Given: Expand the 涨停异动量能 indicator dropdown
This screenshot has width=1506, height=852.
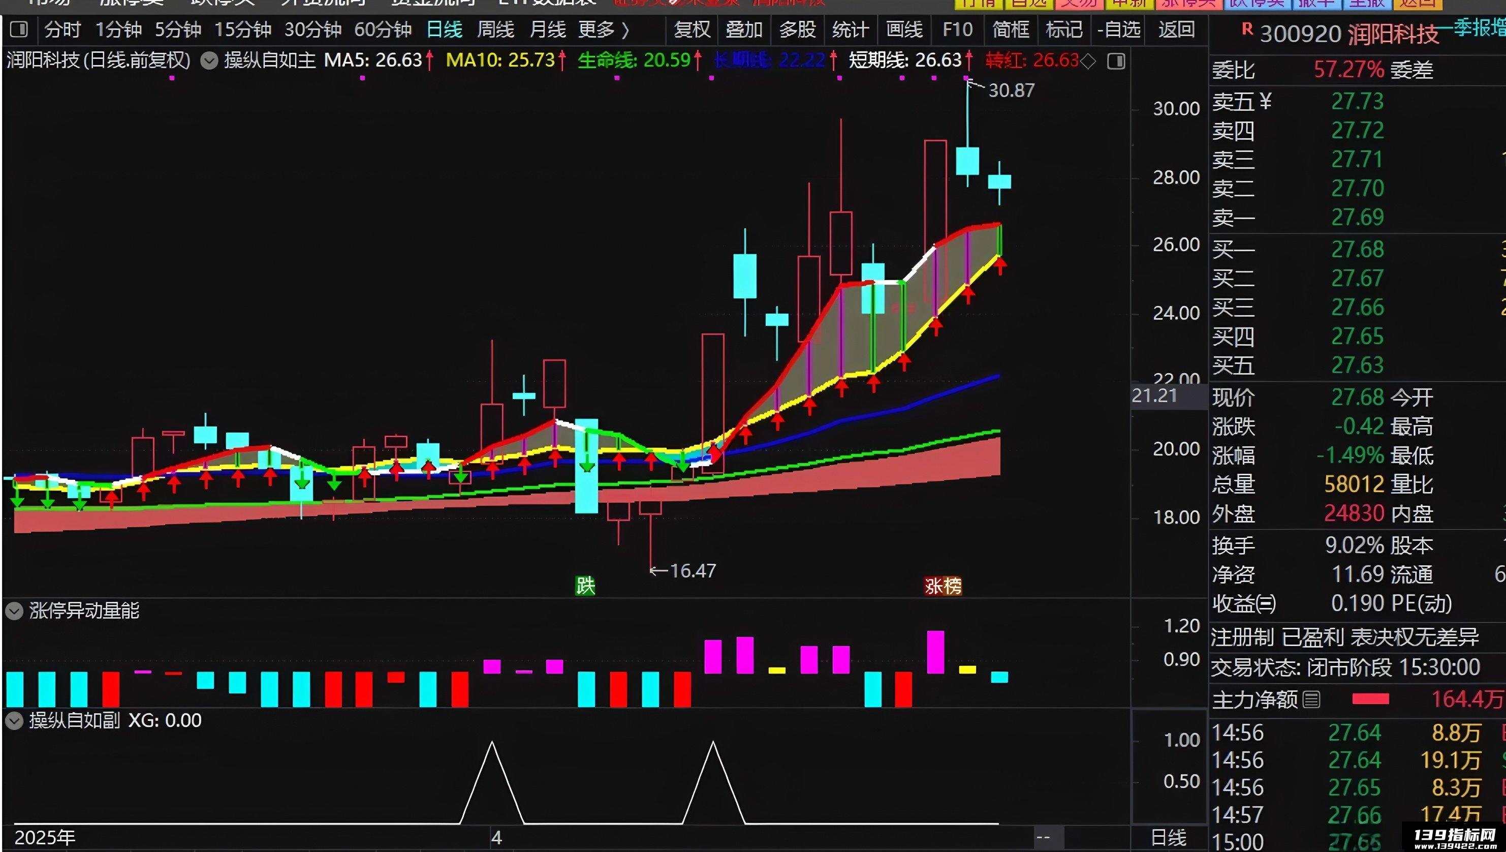Looking at the screenshot, I should (14, 612).
